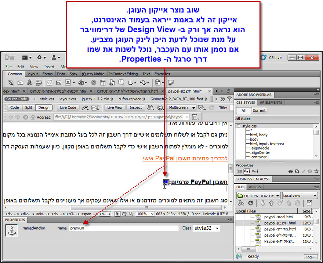Viewport: 323px width, 263px height.
Task: Collapse the style.css tree node
Action: [239, 126]
